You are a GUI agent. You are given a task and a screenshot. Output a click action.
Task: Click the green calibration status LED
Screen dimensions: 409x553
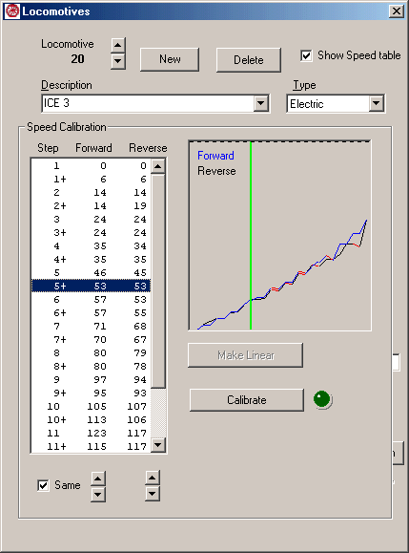[x=322, y=399]
